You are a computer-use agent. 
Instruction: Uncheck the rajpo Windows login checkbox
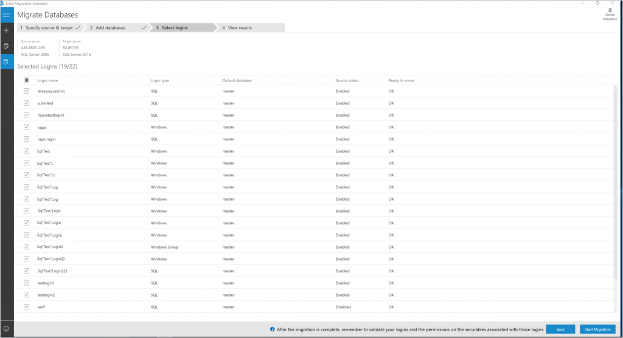tap(27, 127)
